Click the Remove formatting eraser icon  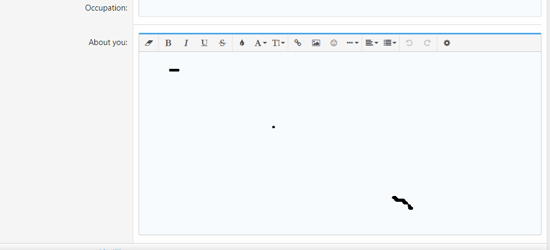[149, 43]
